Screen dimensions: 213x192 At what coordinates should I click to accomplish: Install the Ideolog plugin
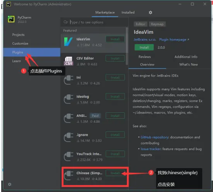click(115, 96)
